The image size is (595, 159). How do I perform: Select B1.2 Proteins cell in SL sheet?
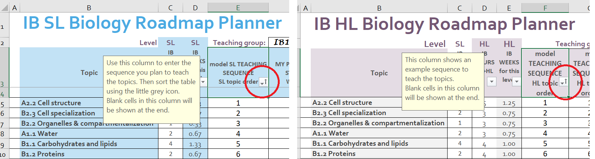pyautogui.click(x=89, y=154)
